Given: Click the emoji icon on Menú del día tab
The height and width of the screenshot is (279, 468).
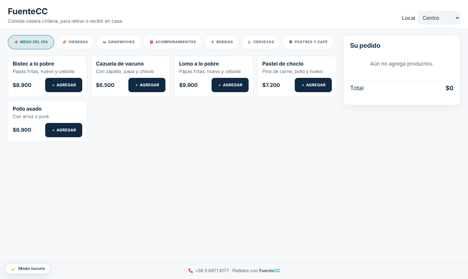Looking at the screenshot, I should click(16, 42).
